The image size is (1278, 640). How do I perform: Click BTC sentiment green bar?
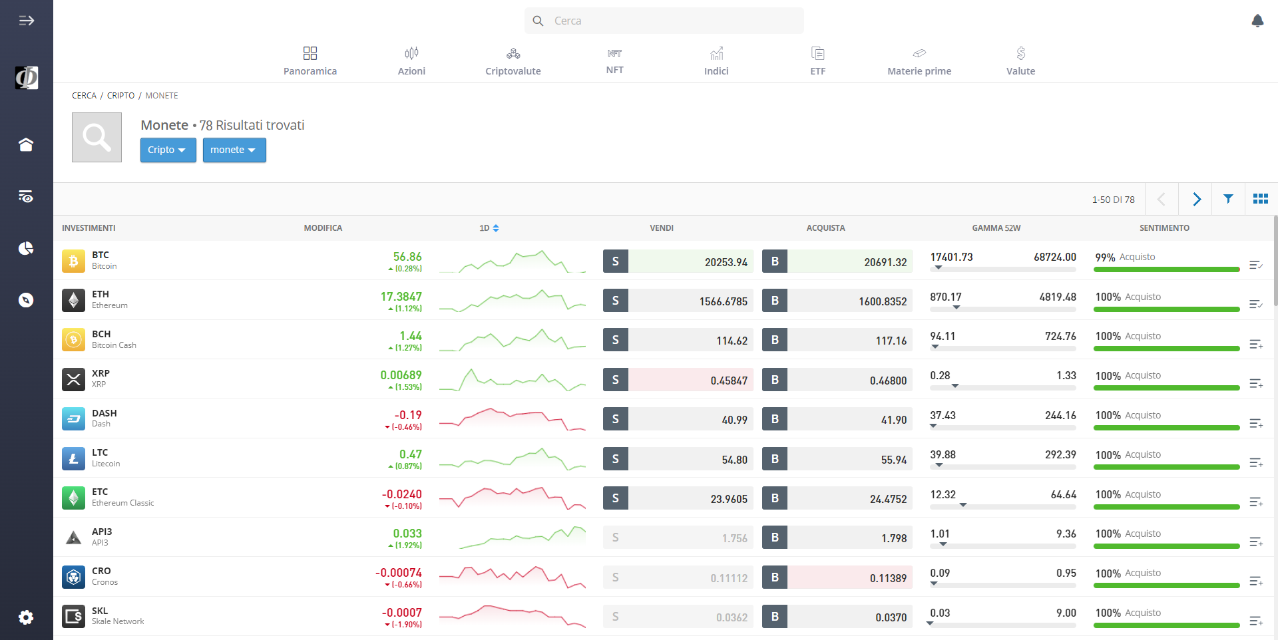tap(1167, 269)
